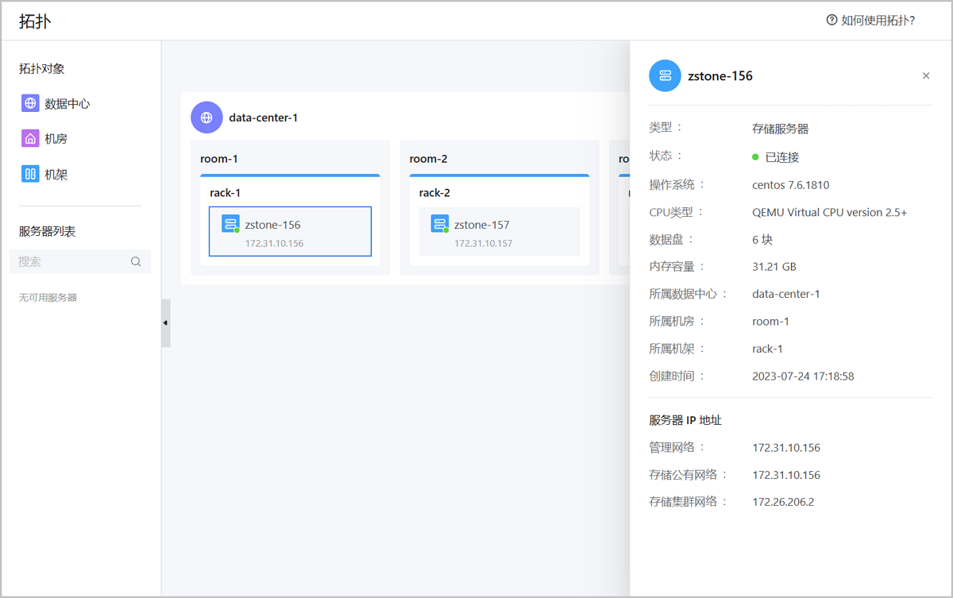Screen dimensions: 953x598
Task: Click the zstone-157 server icon in rack-2
Action: pyautogui.click(x=440, y=224)
